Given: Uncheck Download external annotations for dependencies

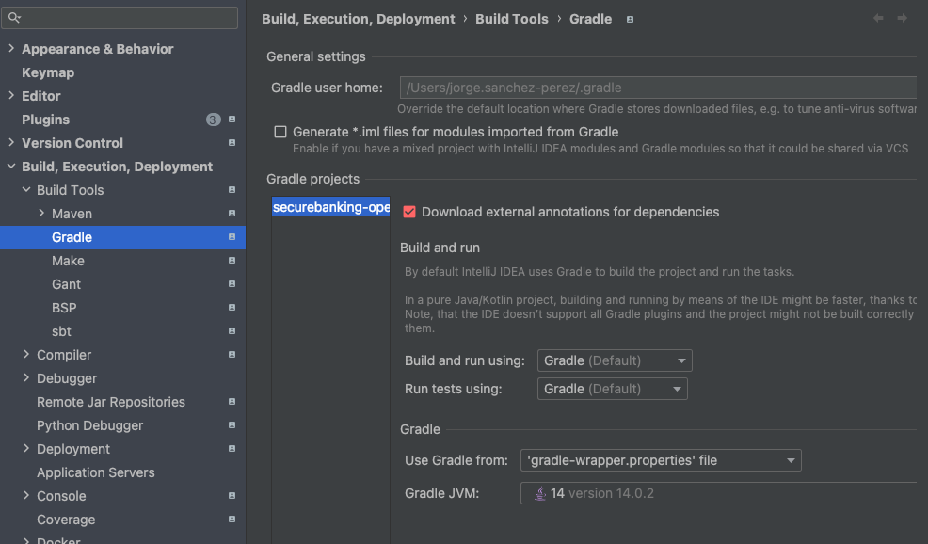Looking at the screenshot, I should (x=409, y=212).
